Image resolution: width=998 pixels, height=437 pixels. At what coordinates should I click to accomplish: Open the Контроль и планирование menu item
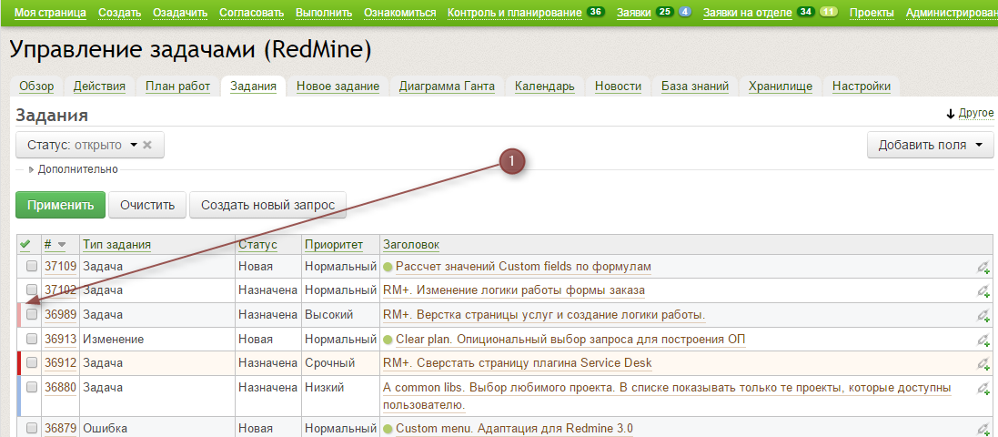pos(515,13)
